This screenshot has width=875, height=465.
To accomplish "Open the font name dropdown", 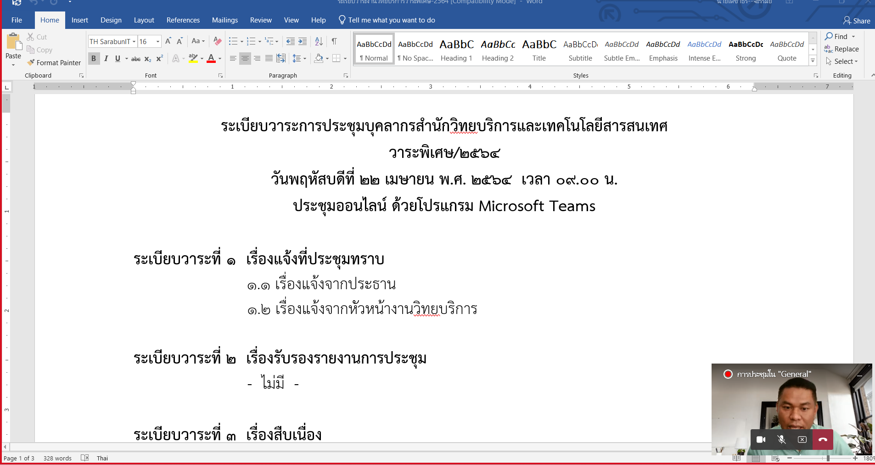I will coord(134,42).
